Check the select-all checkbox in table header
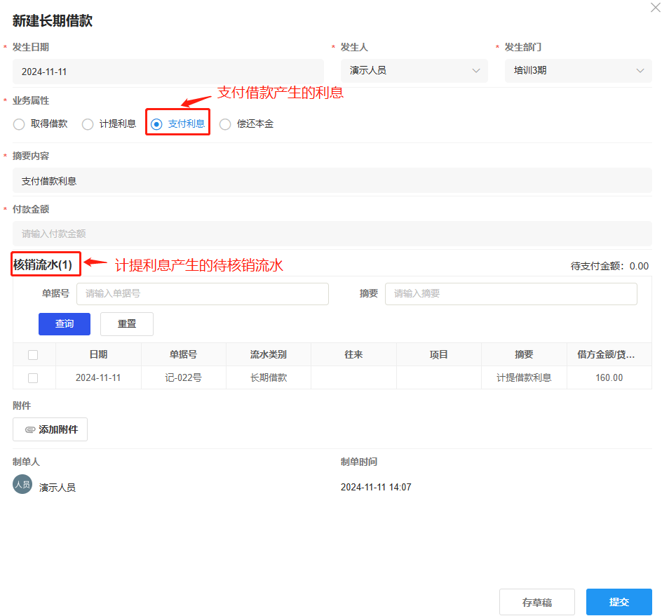The image size is (662, 616). [33, 354]
